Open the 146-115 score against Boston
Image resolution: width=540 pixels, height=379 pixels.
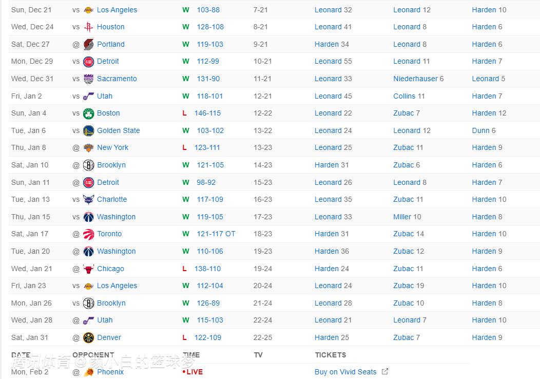[207, 113]
